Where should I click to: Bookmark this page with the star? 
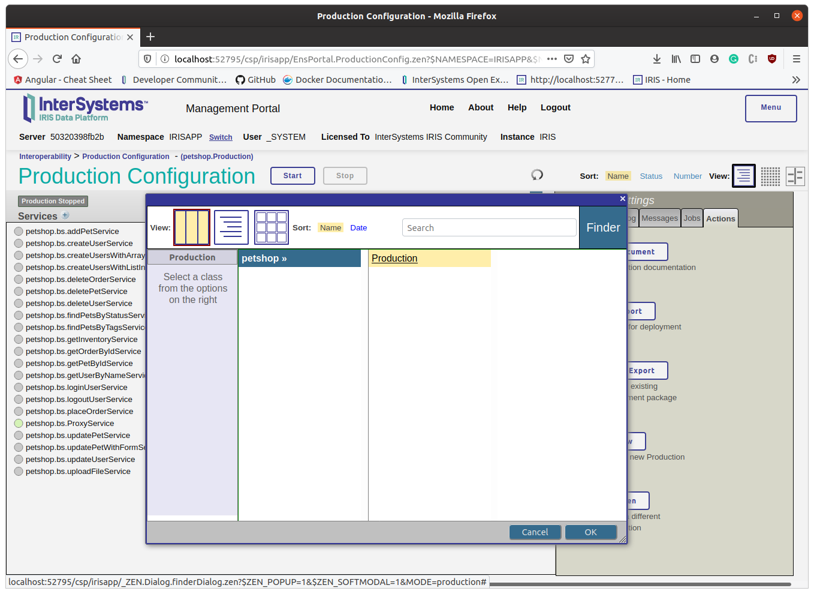coord(586,59)
